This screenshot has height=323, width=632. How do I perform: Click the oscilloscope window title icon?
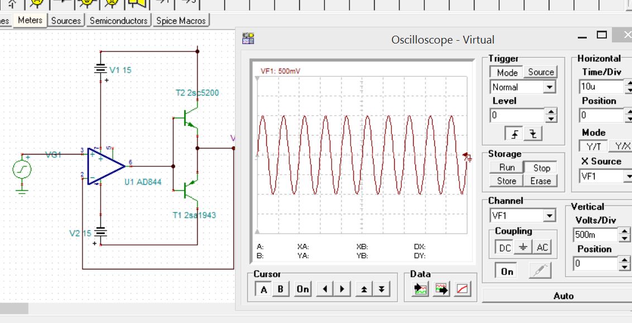point(248,38)
